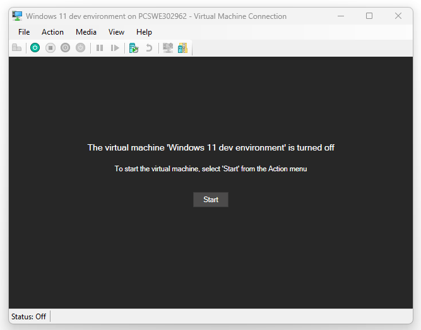
Task: Open the File menu
Action: (24, 32)
